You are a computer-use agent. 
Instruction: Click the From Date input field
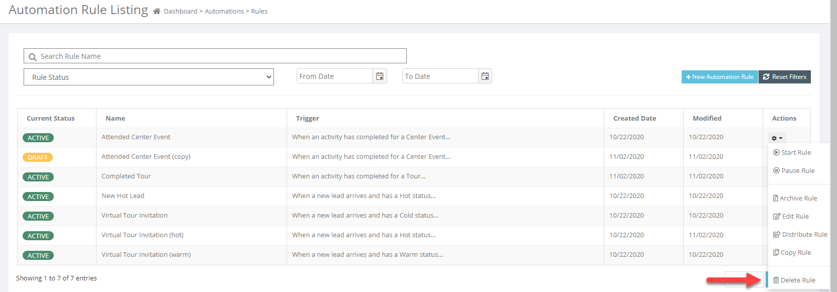[x=335, y=76]
